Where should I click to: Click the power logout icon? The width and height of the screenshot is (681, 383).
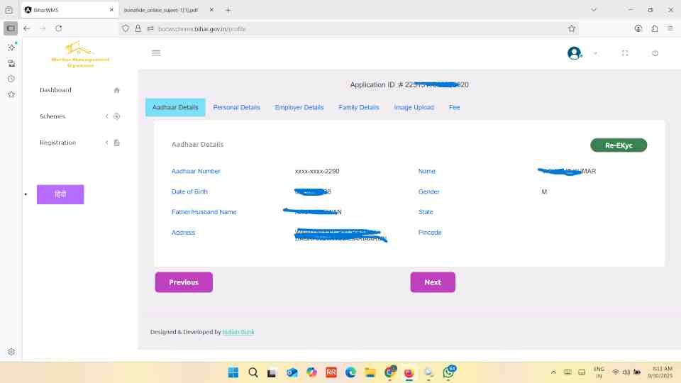655,53
